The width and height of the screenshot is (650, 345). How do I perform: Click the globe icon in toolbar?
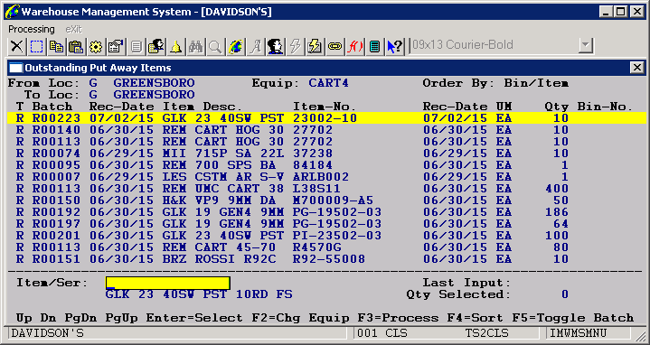point(235,46)
